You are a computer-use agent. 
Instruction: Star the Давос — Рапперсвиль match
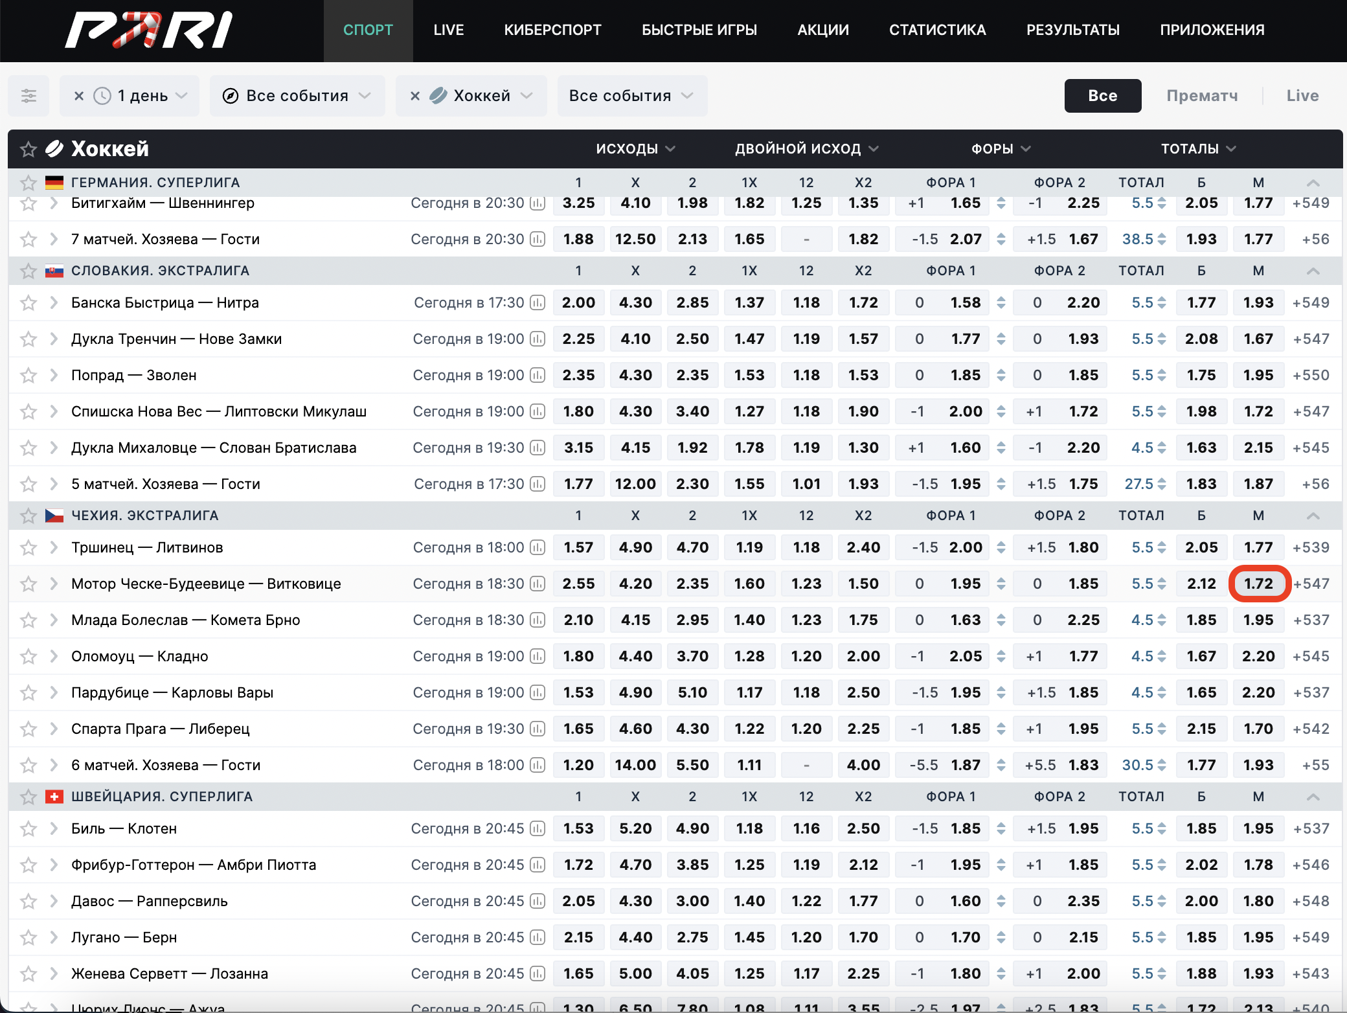click(28, 901)
